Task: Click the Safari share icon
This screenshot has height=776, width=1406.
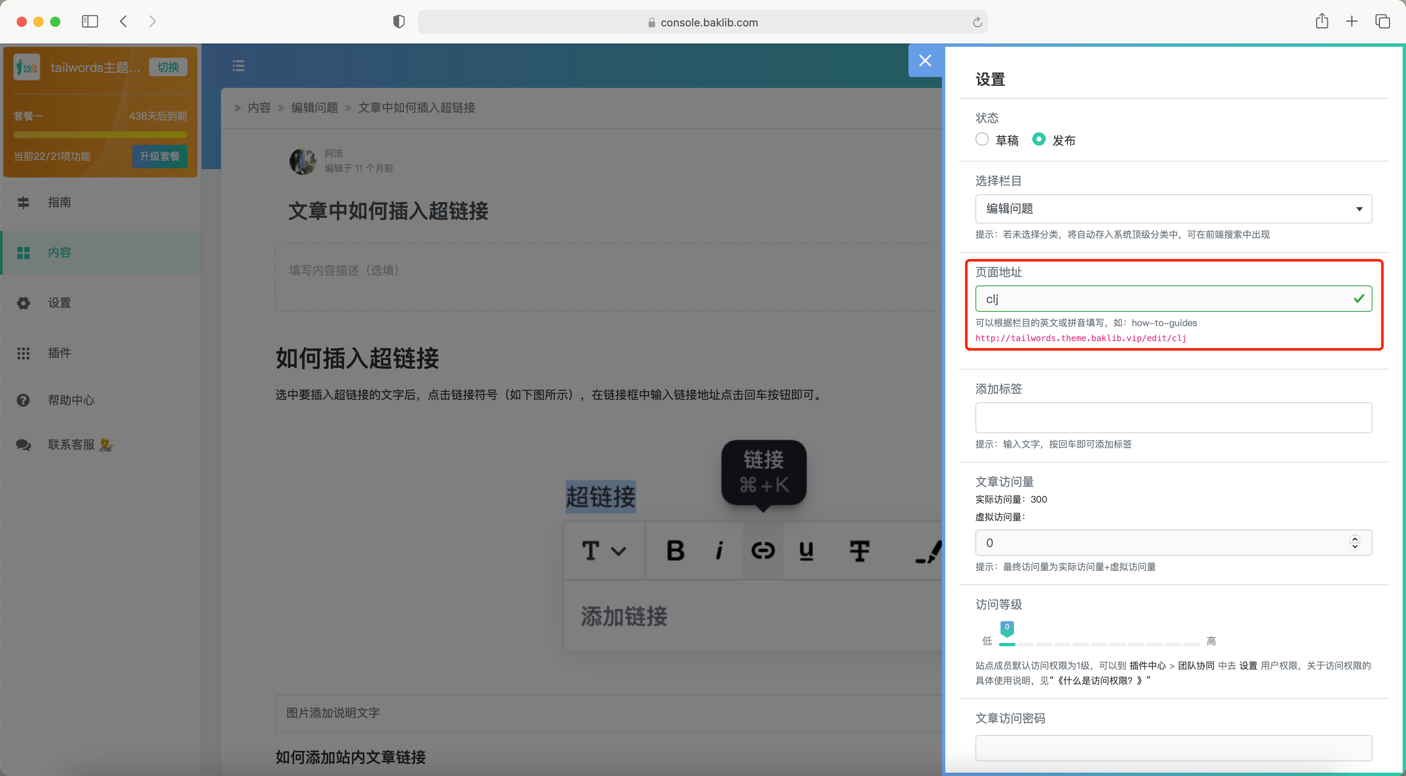Action: 1321,21
